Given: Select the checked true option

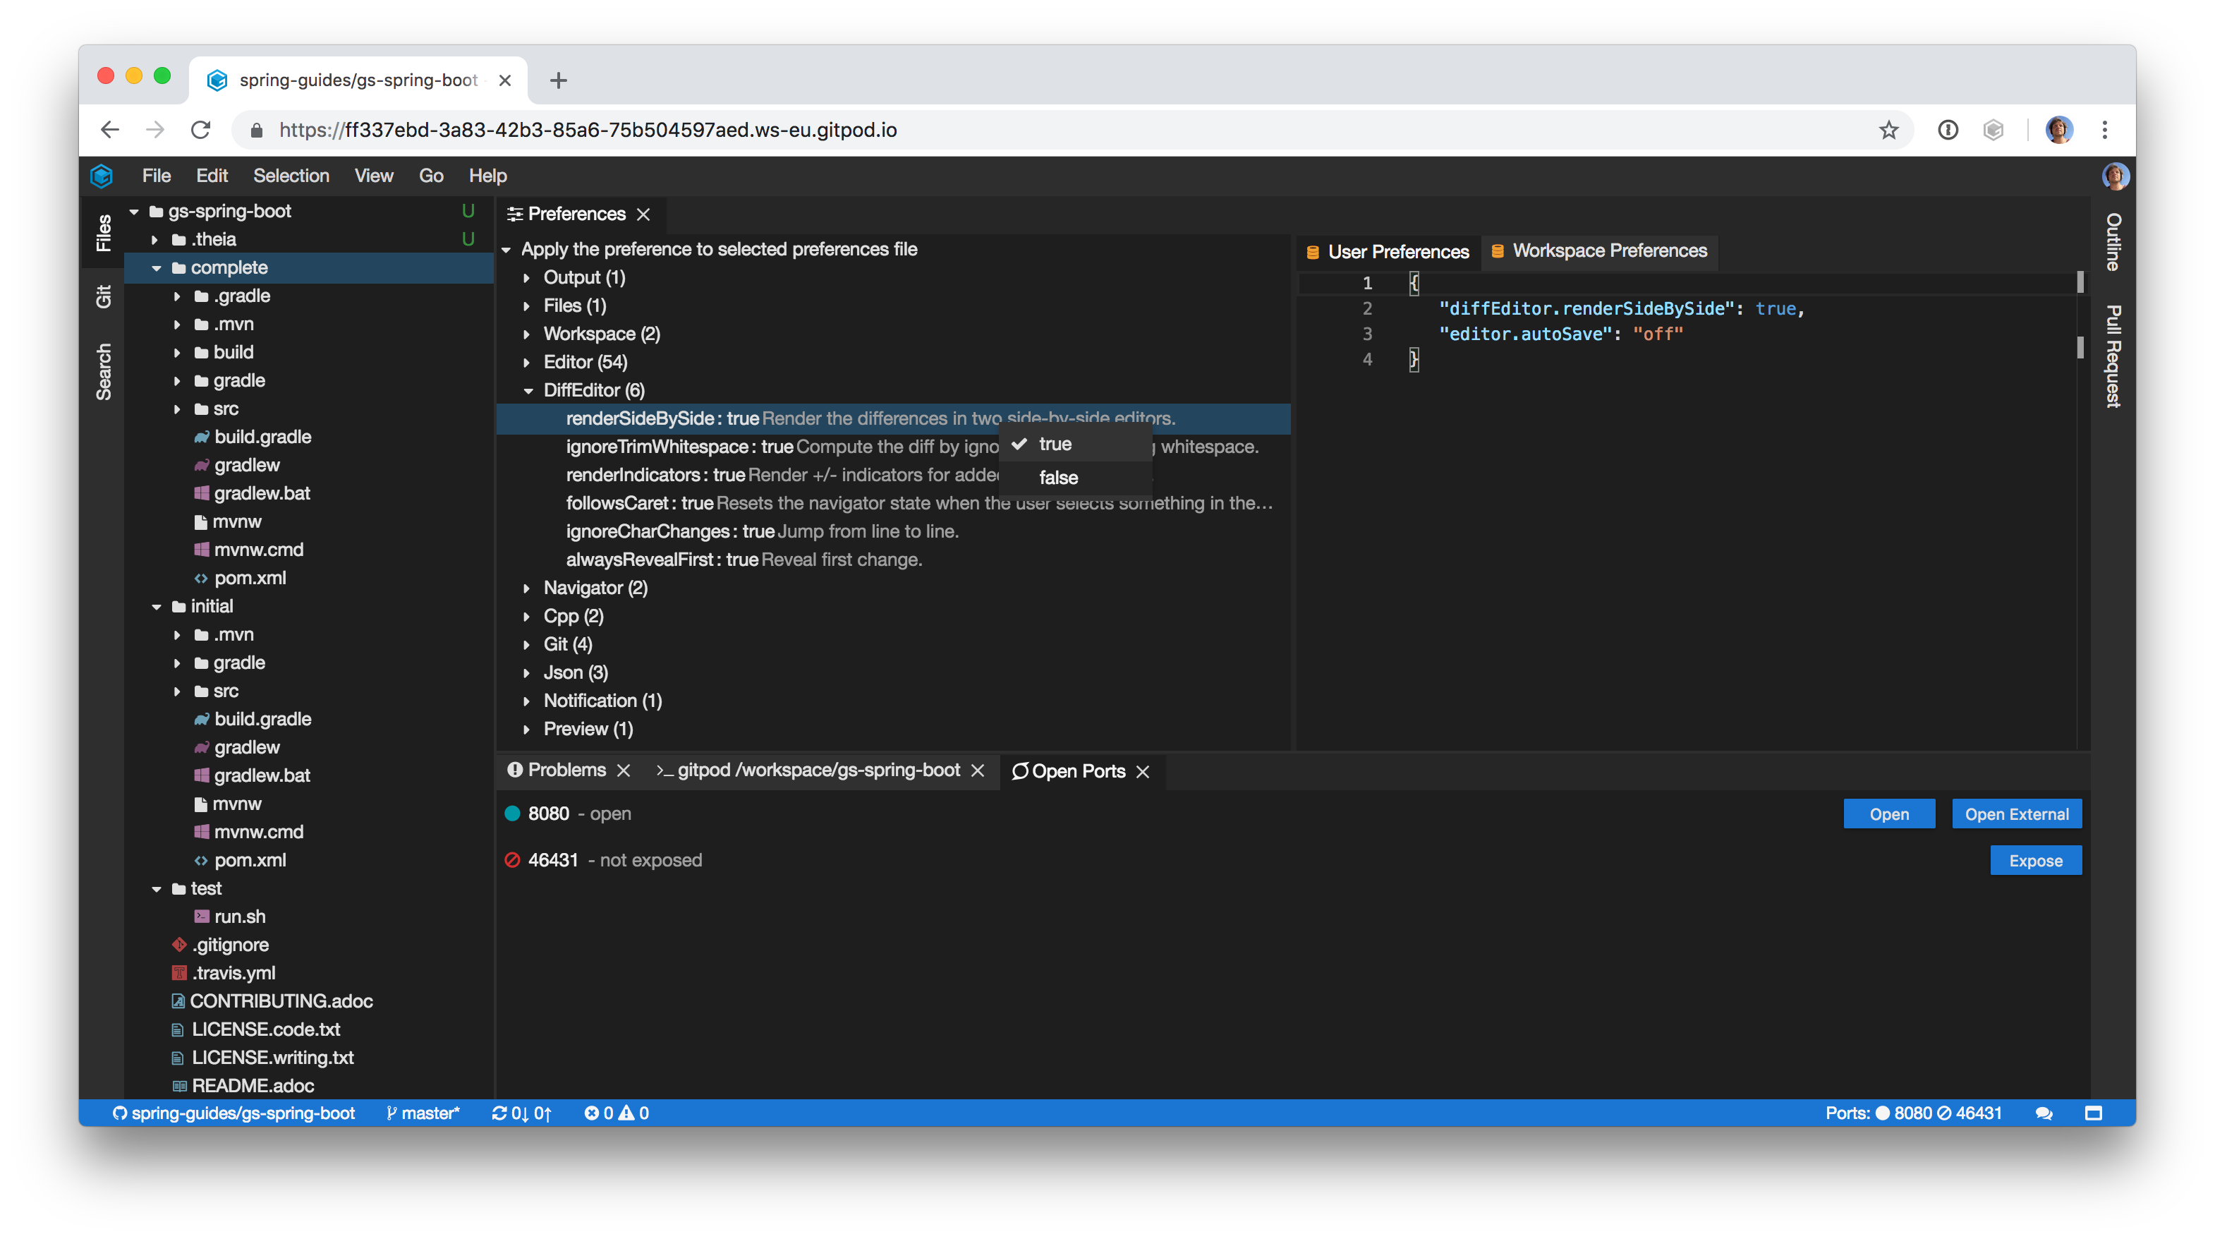Looking at the screenshot, I should coord(1055,444).
